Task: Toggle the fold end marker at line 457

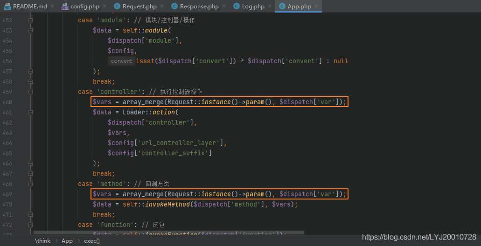Action: pyautogui.click(x=30, y=71)
